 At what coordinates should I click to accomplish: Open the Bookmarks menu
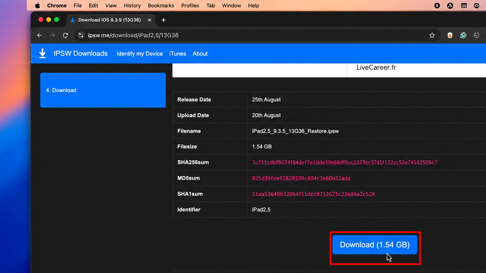pyautogui.click(x=161, y=6)
